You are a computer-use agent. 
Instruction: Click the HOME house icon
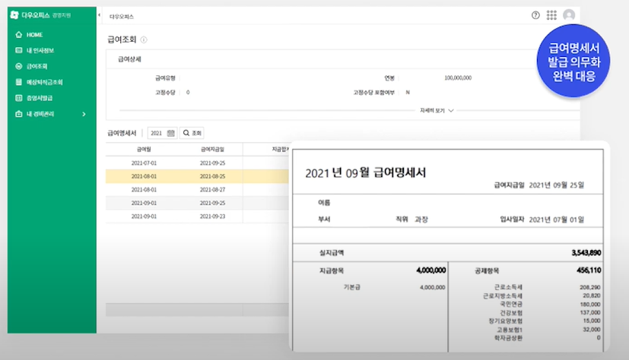click(18, 34)
